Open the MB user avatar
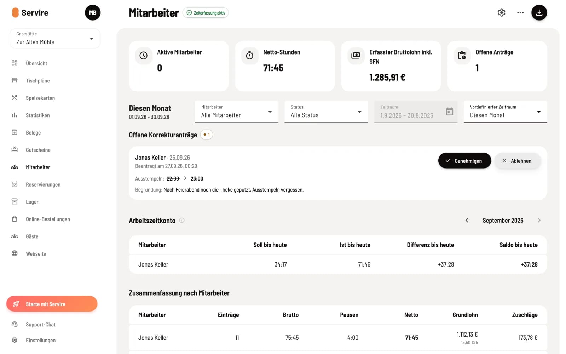566x354 pixels. (93, 13)
